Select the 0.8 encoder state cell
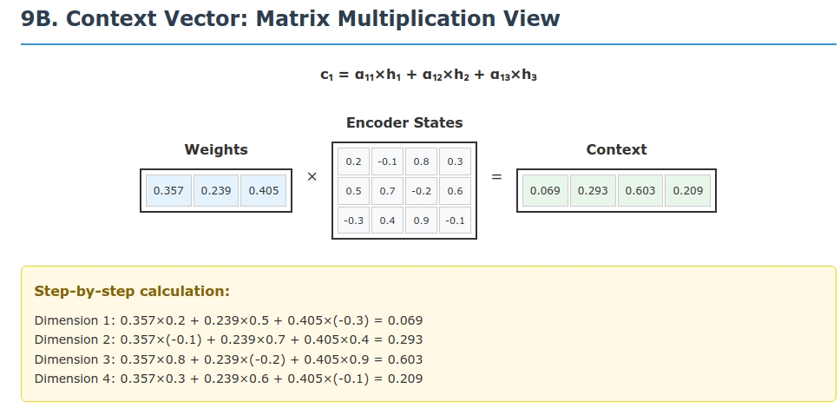Image resolution: width=840 pixels, height=415 pixels. point(421,161)
